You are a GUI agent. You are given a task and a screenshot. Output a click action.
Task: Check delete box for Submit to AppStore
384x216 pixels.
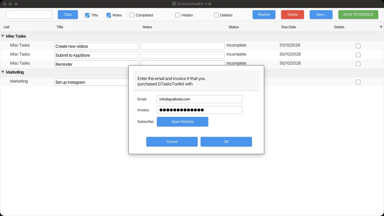(x=358, y=55)
